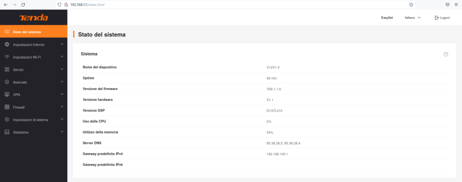The height and width of the screenshot is (182, 462).
Task: Open the help question mark icon
Action: pyautogui.click(x=446, y=54)
